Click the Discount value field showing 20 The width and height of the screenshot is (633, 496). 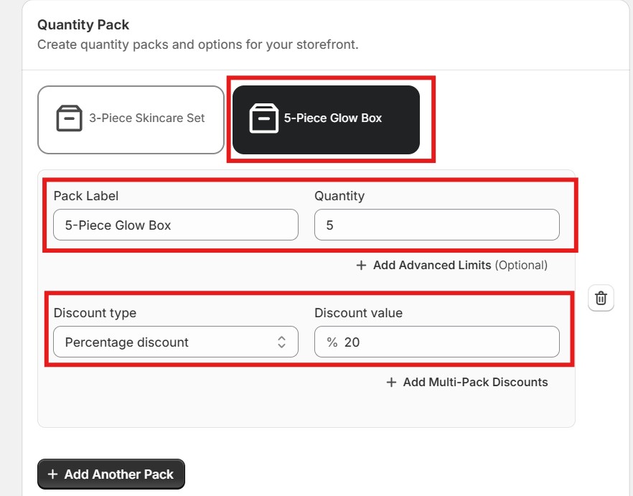[x=436, y=342]
